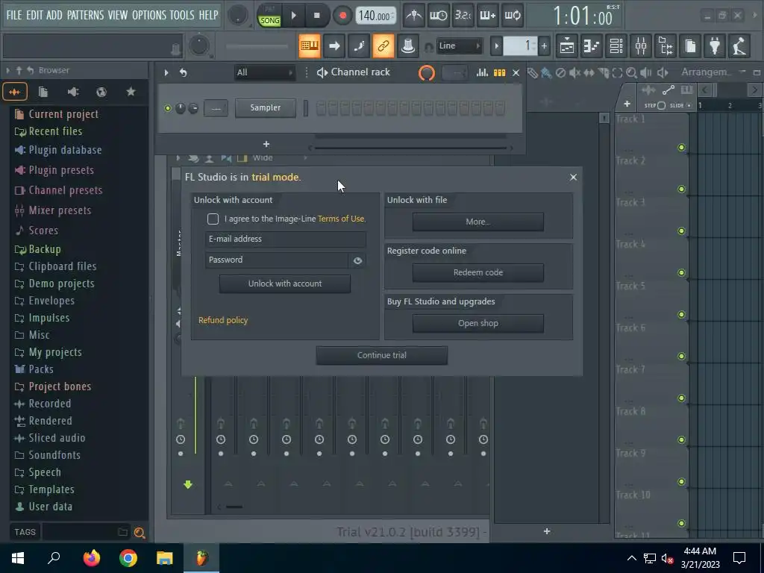Toggle metronome icon in transport bar

coord(413,15)
